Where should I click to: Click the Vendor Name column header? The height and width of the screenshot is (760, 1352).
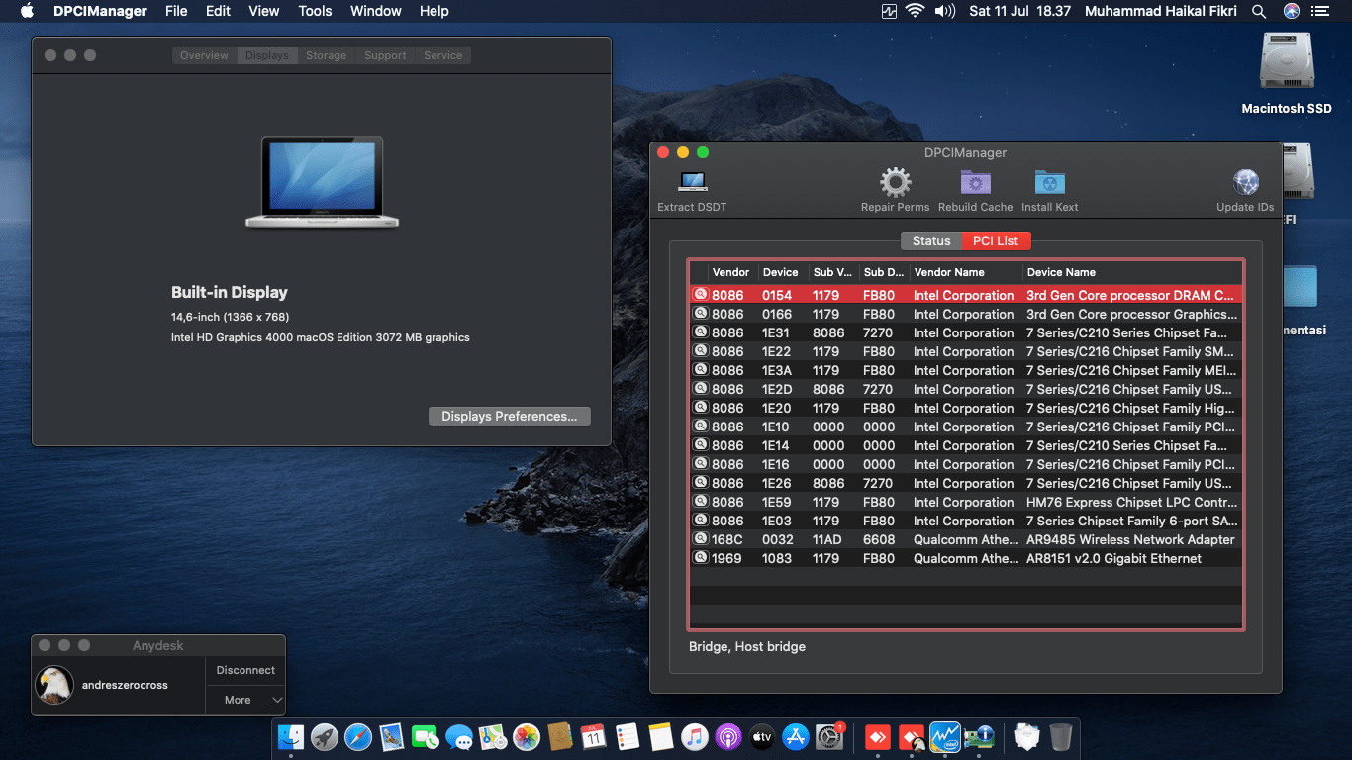click(x=965, y=272)
